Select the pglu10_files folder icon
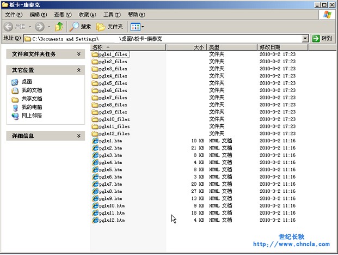 coord(95,119)
